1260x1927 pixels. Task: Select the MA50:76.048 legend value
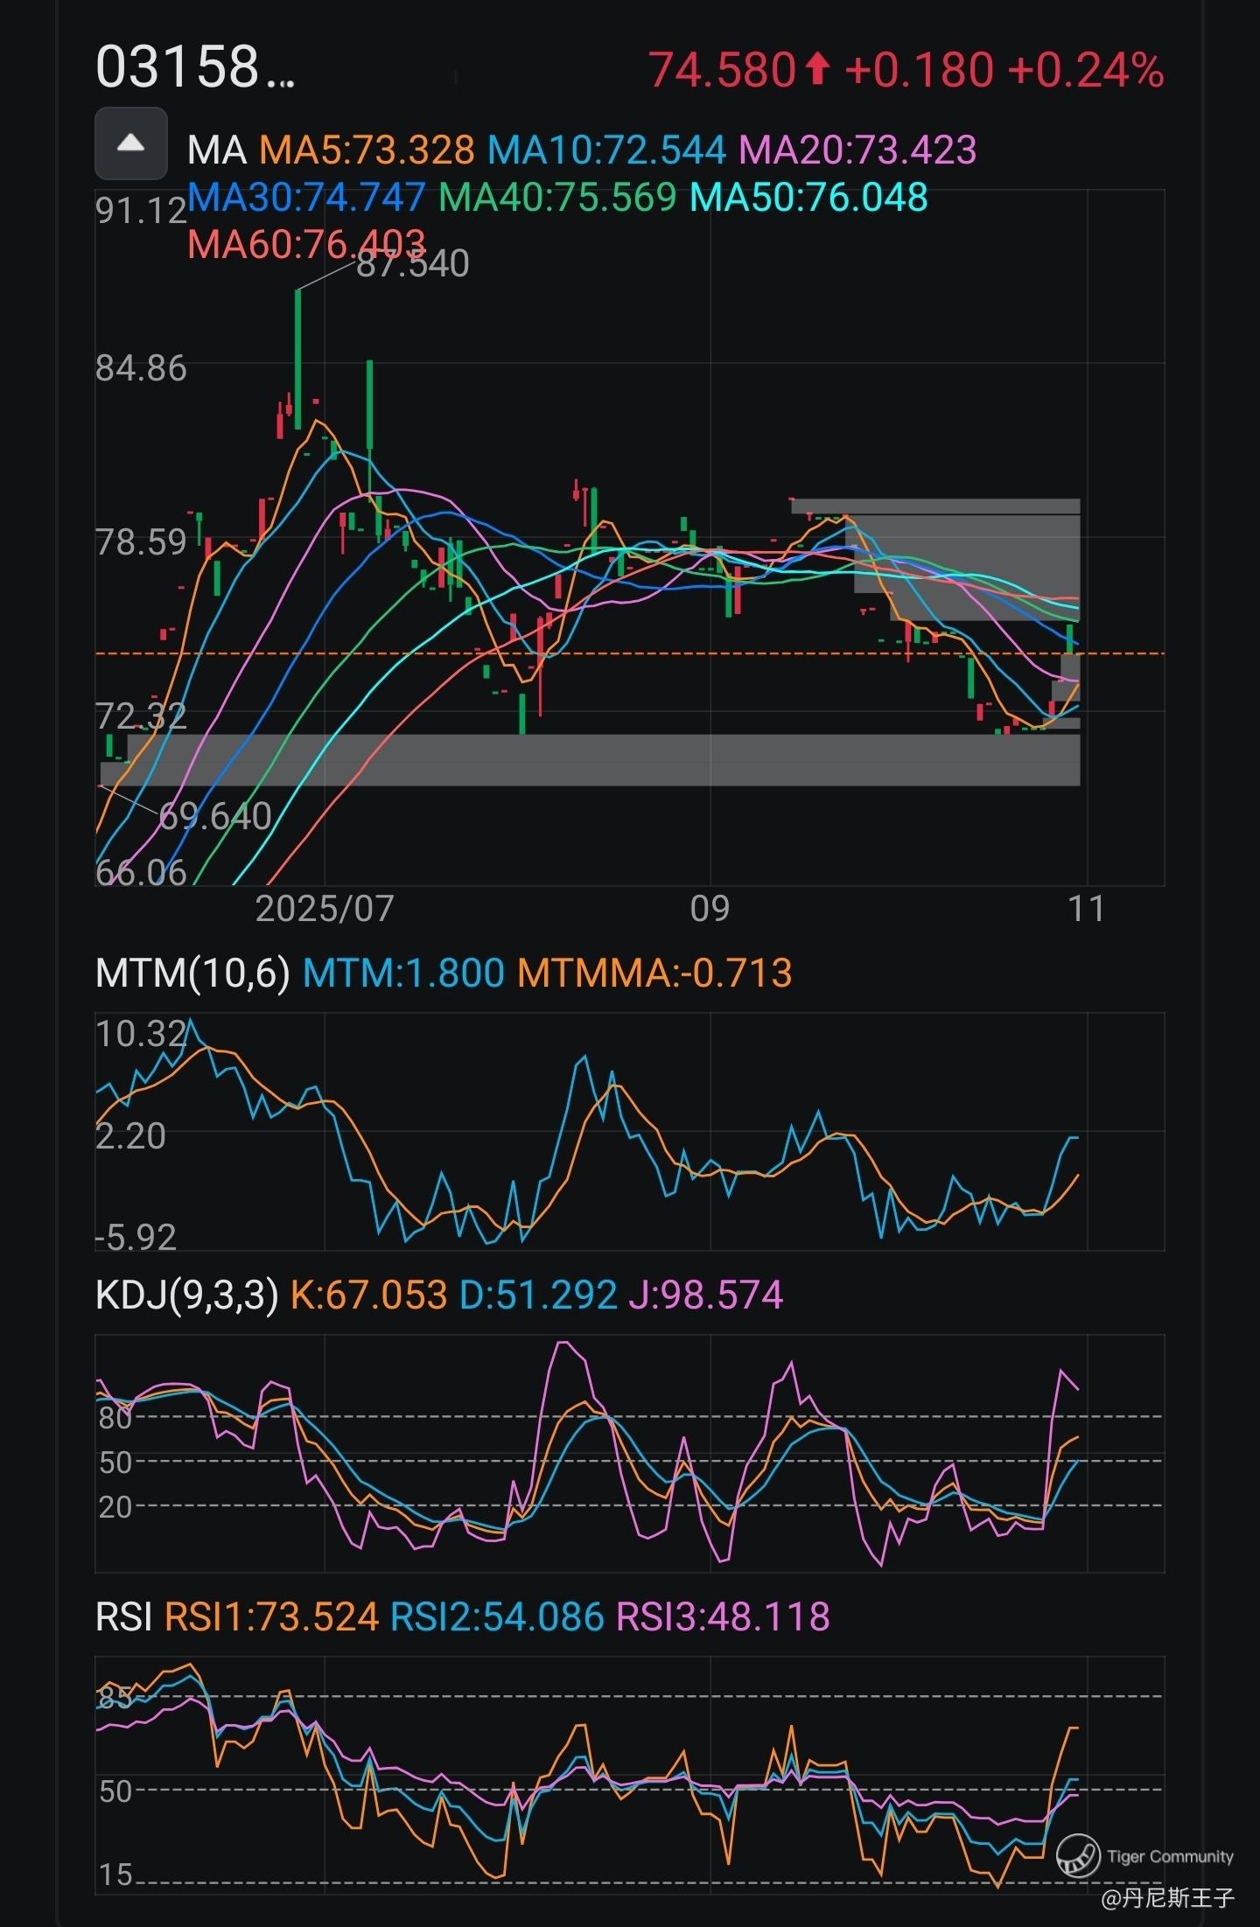click(x=809, y=198)
